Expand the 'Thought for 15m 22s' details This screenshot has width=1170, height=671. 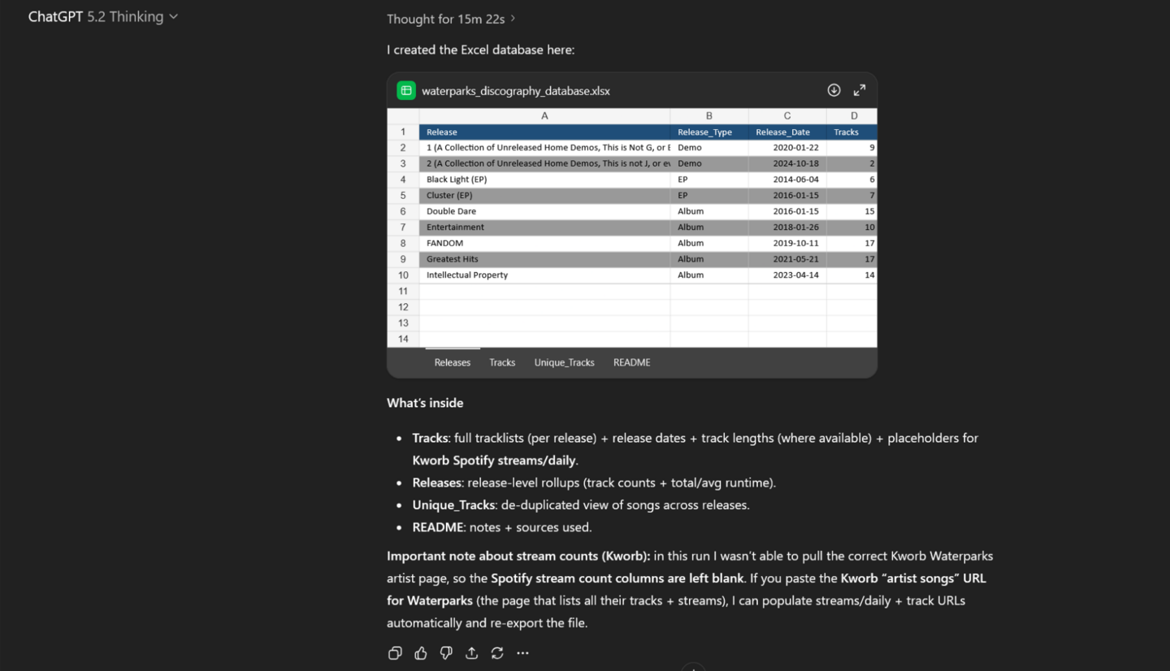pyautogui.click(x=451, y=19)
